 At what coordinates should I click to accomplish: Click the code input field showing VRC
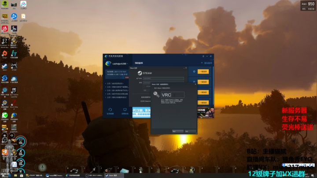(173, 95)
